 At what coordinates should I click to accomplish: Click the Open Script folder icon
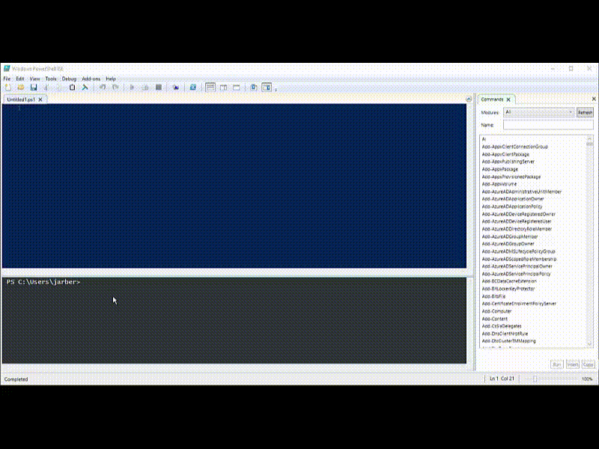coord(20,88)
